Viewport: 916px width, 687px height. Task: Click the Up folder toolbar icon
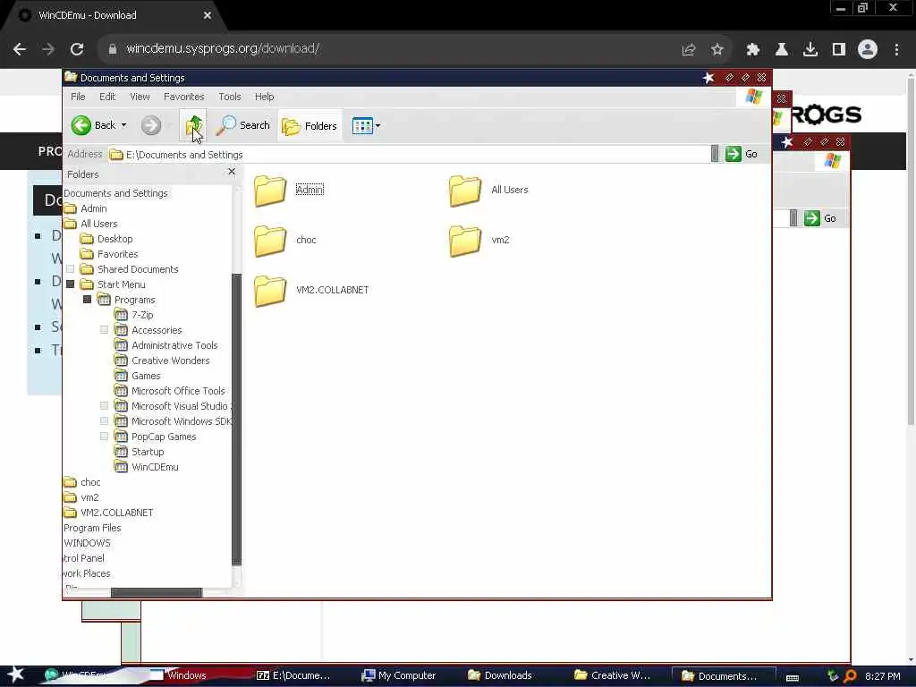193,125
